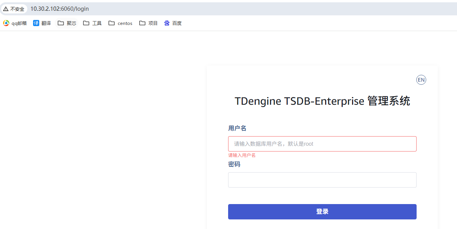Click the 登录 login button
Image resolution: width=457 pixels, height=229 pixels.
(322, 212)
